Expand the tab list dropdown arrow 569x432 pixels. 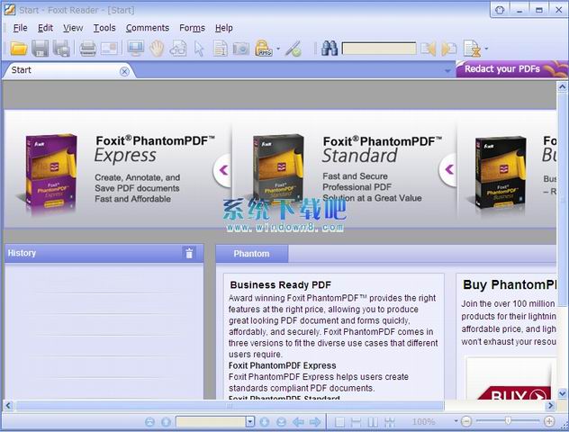pos(447,70)
